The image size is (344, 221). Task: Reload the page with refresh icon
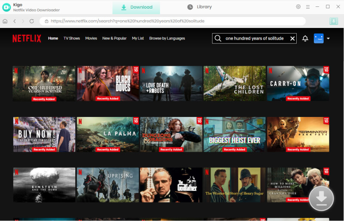pyautogui.click(x=31, y=21)
